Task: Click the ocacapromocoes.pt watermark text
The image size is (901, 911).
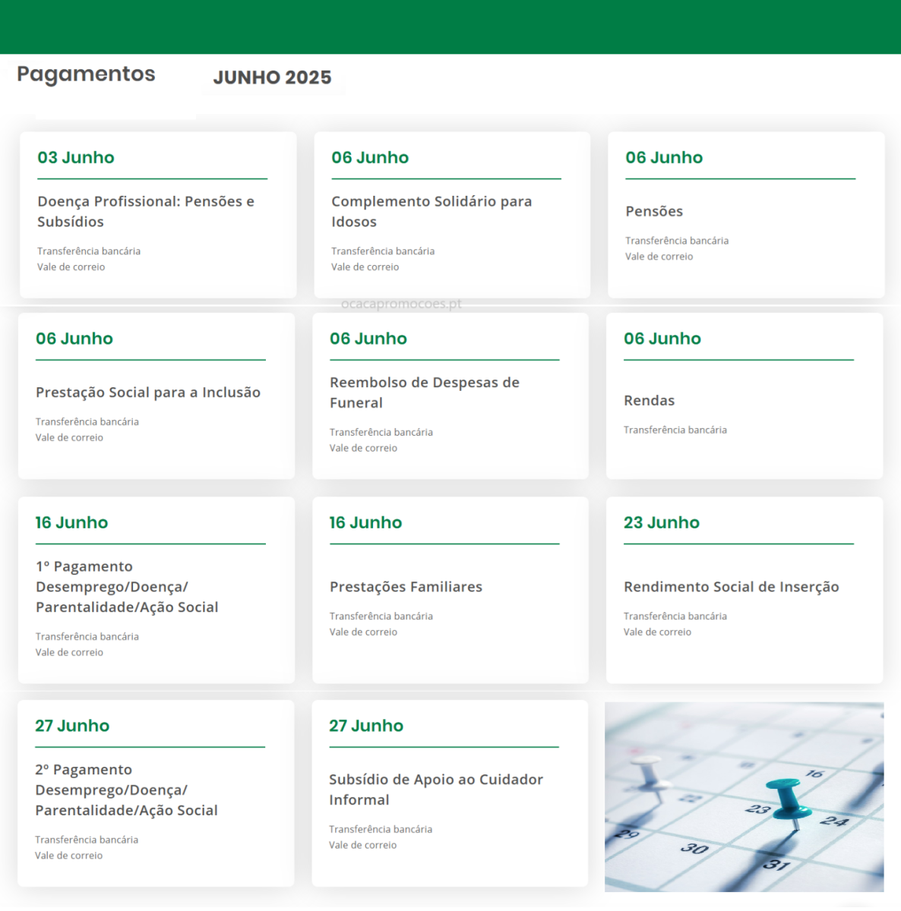Action: point(401,304)
